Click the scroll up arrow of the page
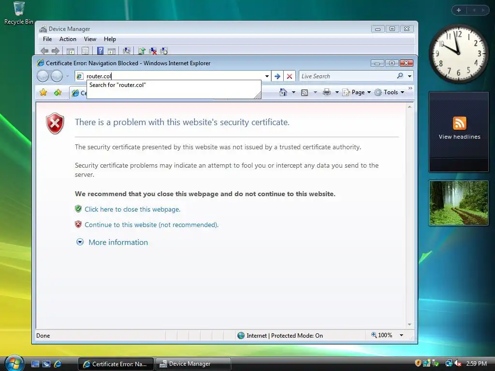This screenshot has height=371, width=495. [x=409, y=107]
